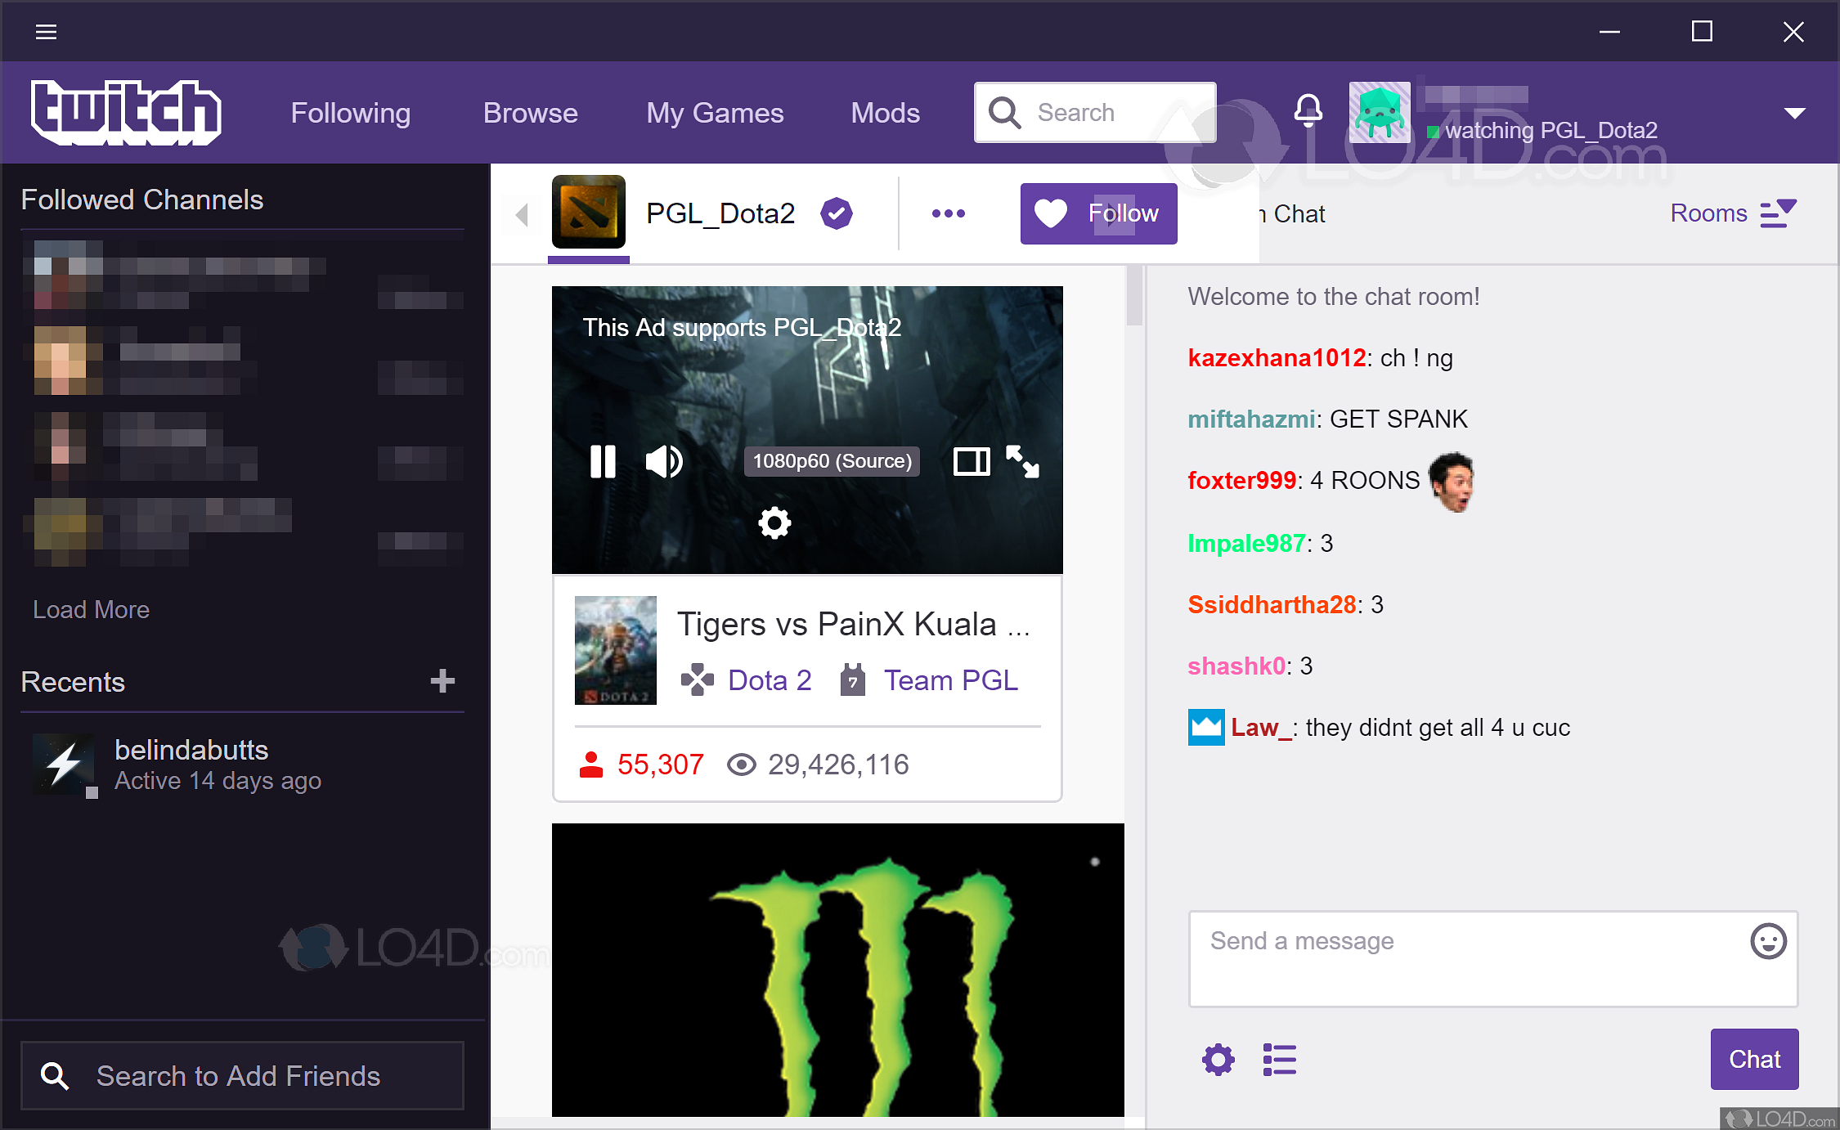Click the emote in foxter999's message
Image resolution: width=1840 pixels, height=1130 pixels.
click(1452, 481)
